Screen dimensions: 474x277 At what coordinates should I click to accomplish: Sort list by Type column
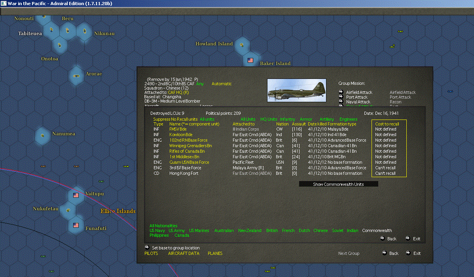(x=158, y=124)
